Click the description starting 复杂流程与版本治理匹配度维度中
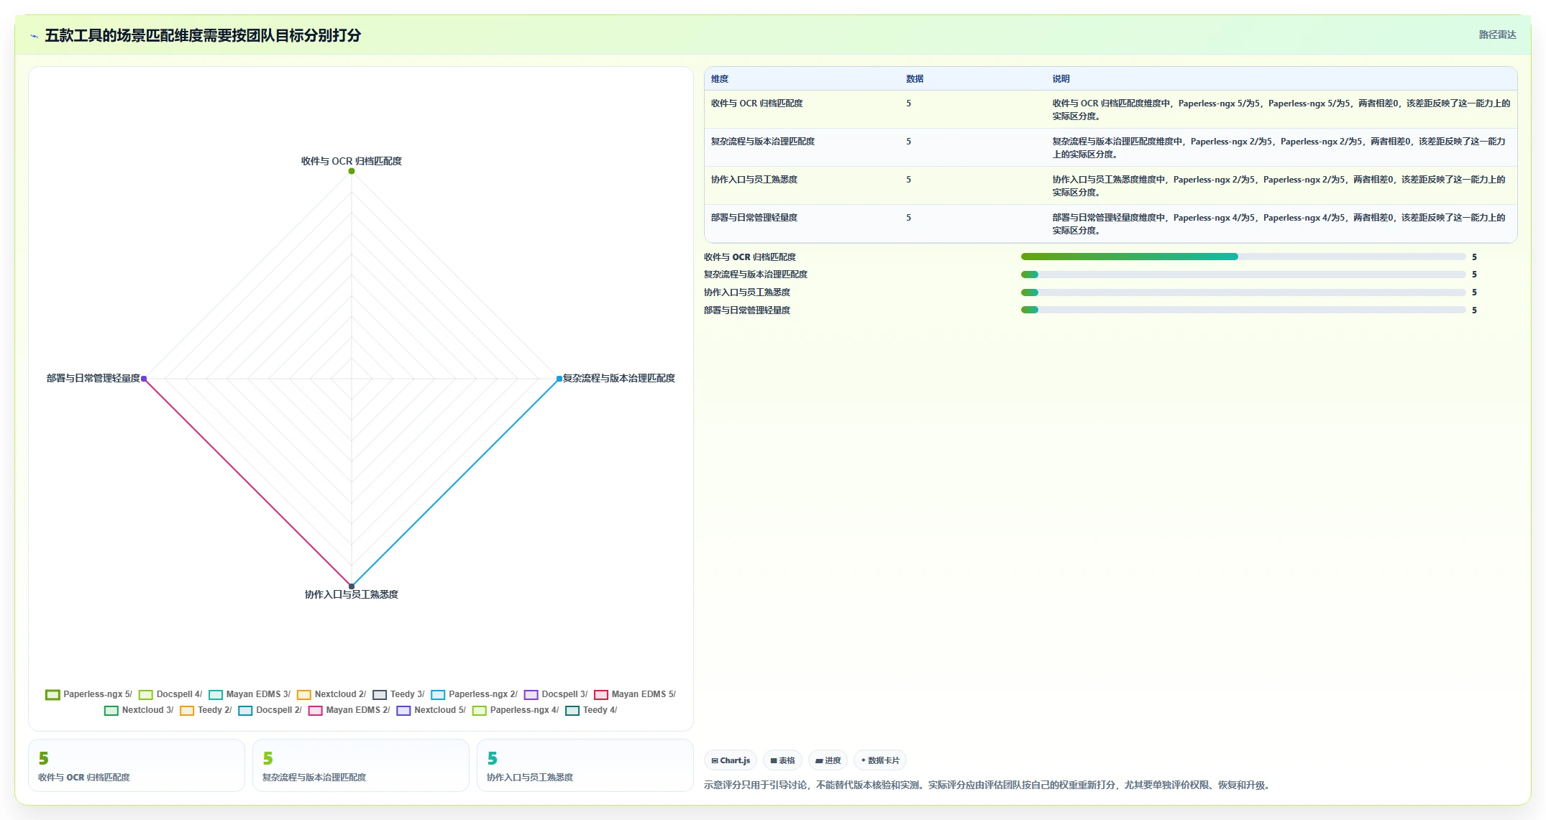1546x820 pixels. pyautogui.click(x=1281, y=148)
